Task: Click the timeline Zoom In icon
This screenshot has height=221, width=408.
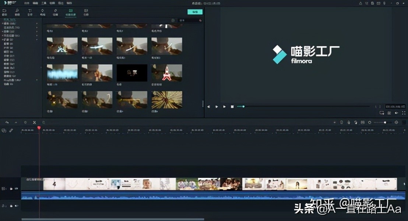Action: click(x=396, y=122)
